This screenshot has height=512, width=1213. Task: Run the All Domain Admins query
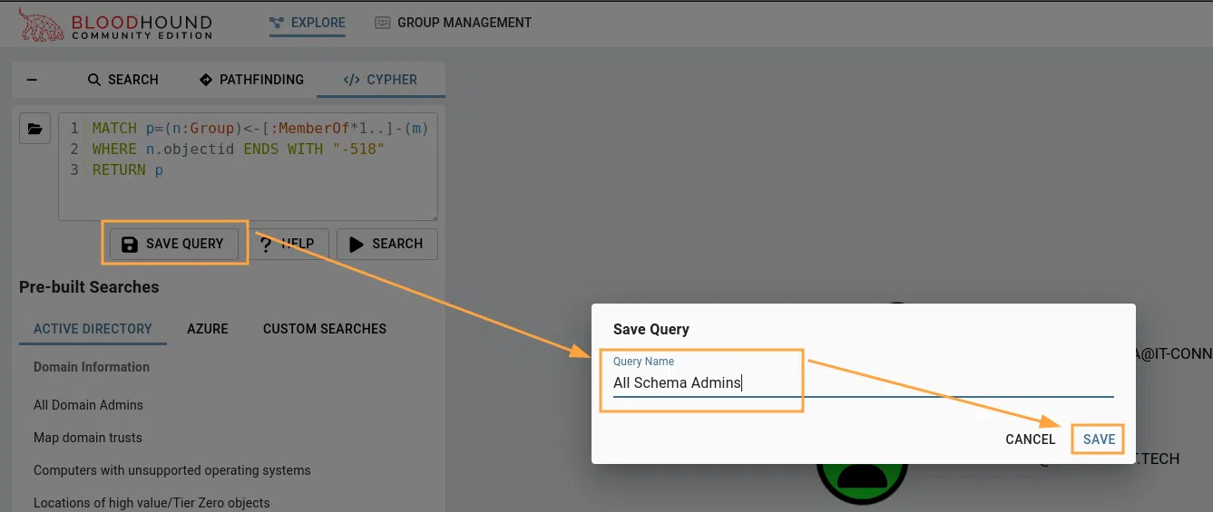(x=88, y=405)
